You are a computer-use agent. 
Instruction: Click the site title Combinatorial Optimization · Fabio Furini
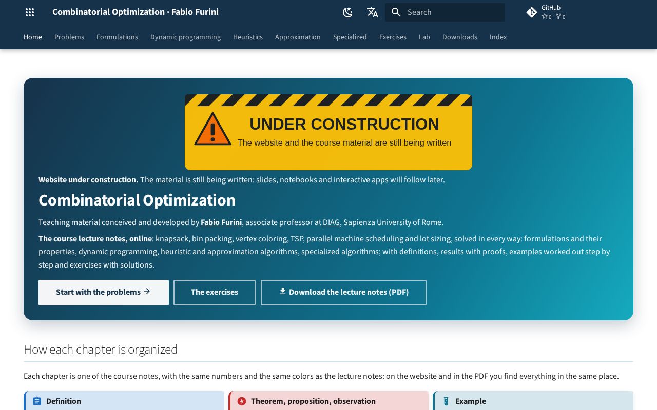click(x=136, y=12)
